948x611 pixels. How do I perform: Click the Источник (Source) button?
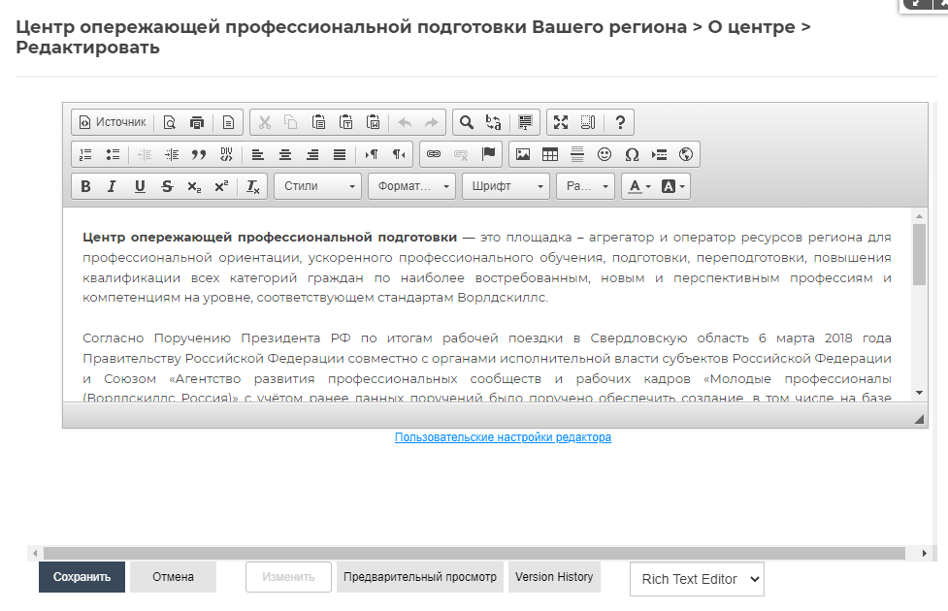click(112, 122)
